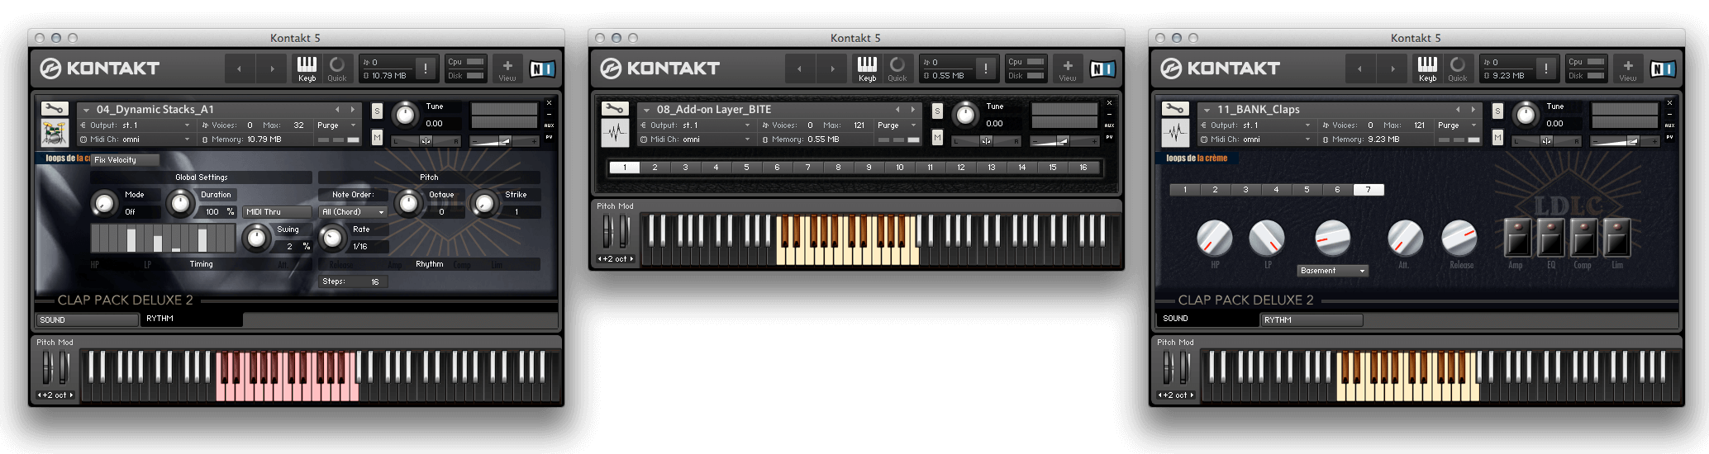
Task: Select slot 10 in middle window
Action: click(899, 168)
